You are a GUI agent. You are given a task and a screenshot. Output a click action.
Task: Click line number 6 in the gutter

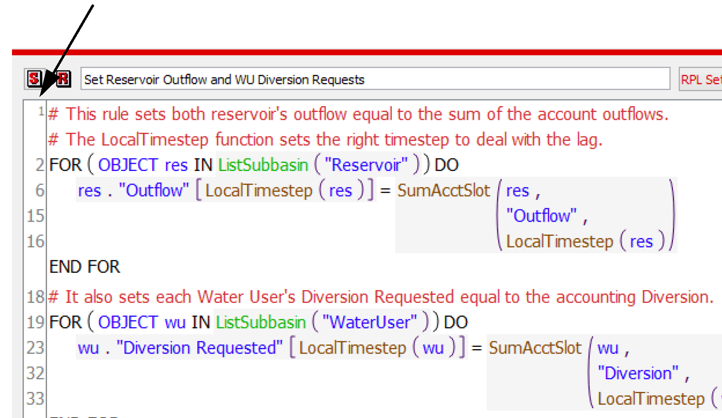point(40,191)
